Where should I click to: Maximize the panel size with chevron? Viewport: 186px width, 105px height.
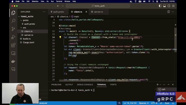click(169, 85)
